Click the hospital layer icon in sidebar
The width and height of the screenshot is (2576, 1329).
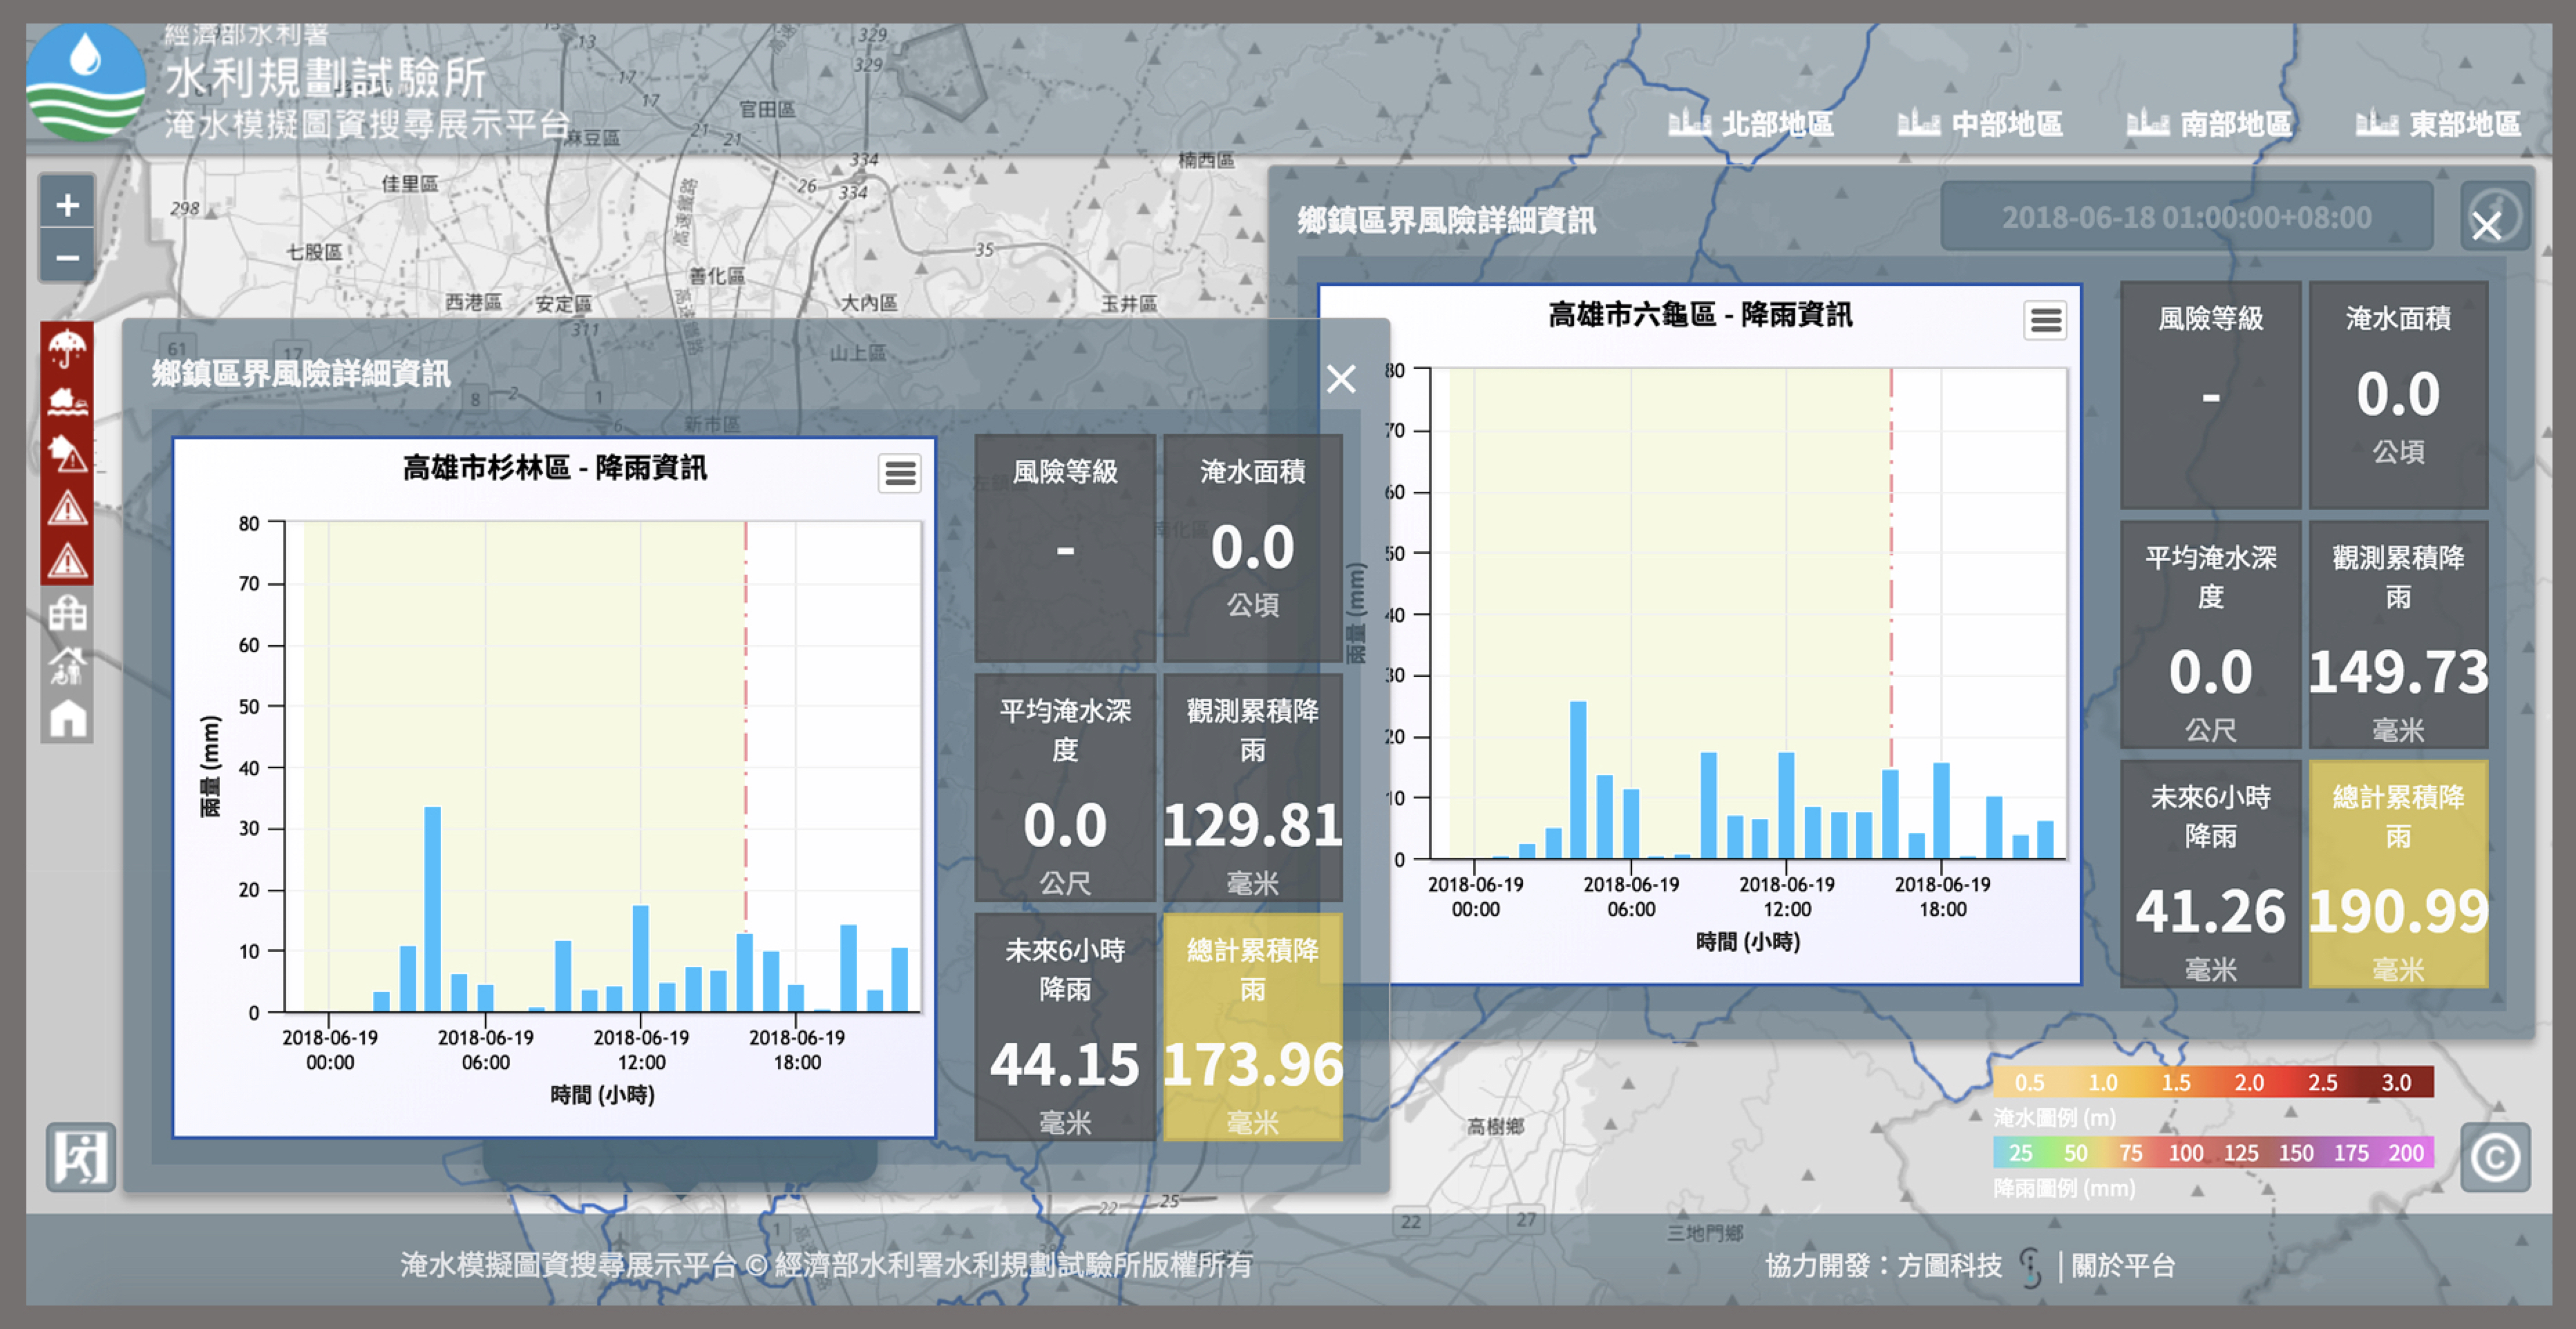point(67,613)
